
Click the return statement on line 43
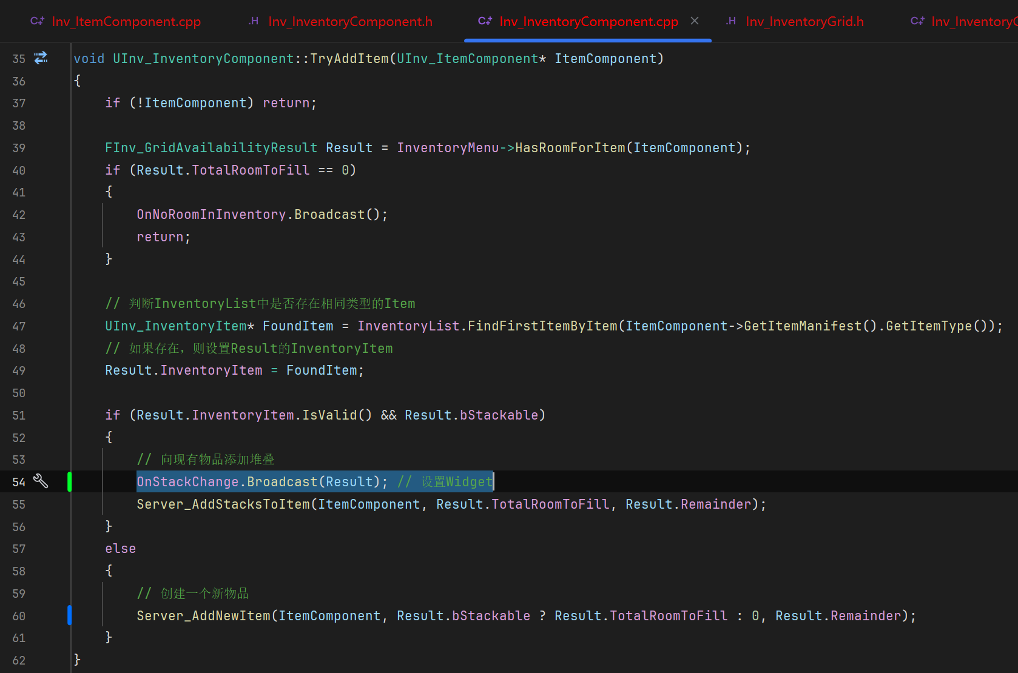[x=164, y=237]
